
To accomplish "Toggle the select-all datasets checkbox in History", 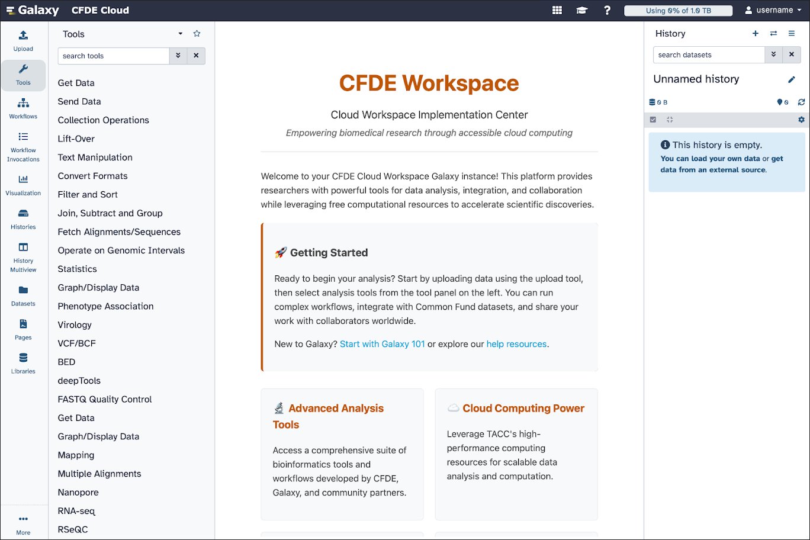I will tap(653, 120).
